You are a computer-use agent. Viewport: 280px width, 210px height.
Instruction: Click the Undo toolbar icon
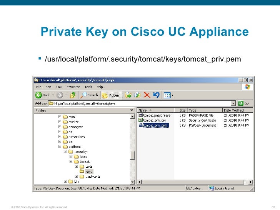point(156,95)
